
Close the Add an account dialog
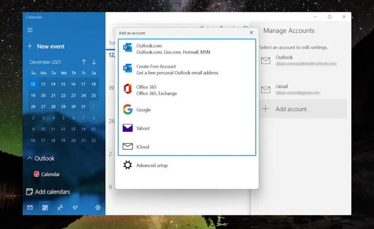251,33
